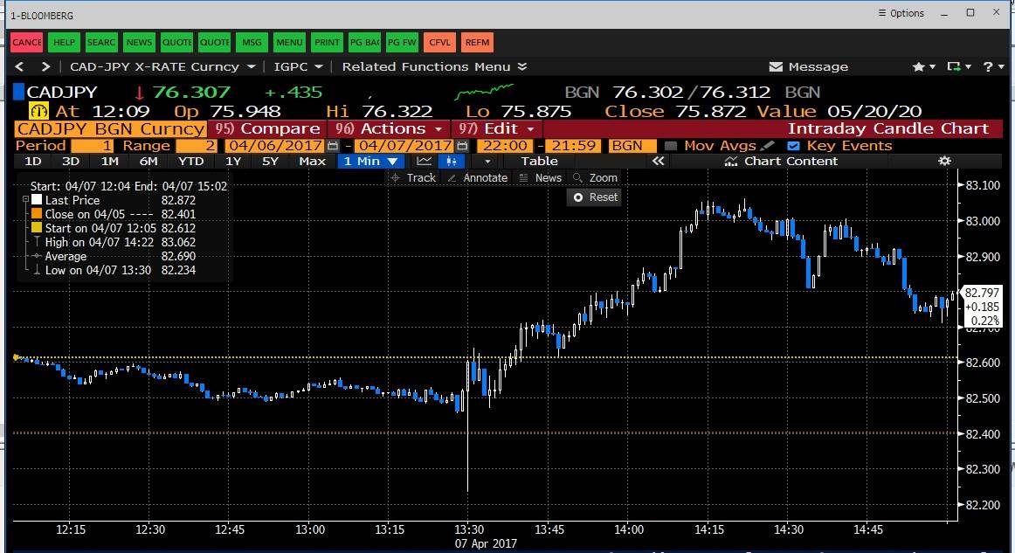Switch to the 1D range tab
The width and height of the screenshot is (1015, 553).
[32, 161]
